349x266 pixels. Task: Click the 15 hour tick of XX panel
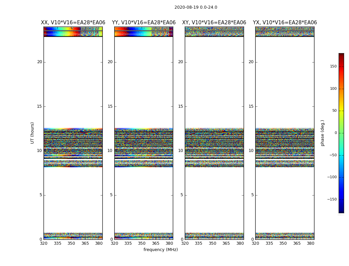[40, 106]
